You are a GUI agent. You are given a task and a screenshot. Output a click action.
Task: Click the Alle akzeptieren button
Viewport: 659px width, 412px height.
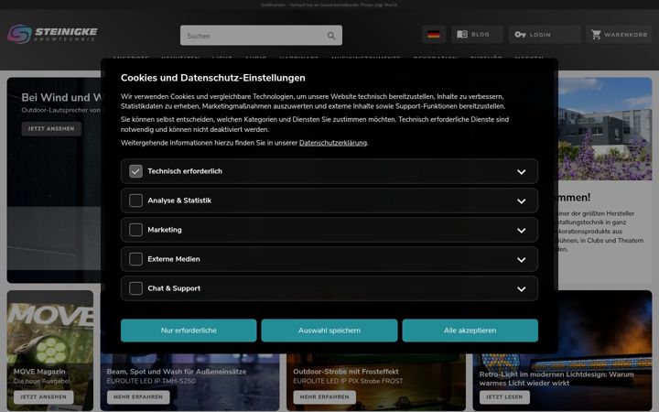click(470, 331)
